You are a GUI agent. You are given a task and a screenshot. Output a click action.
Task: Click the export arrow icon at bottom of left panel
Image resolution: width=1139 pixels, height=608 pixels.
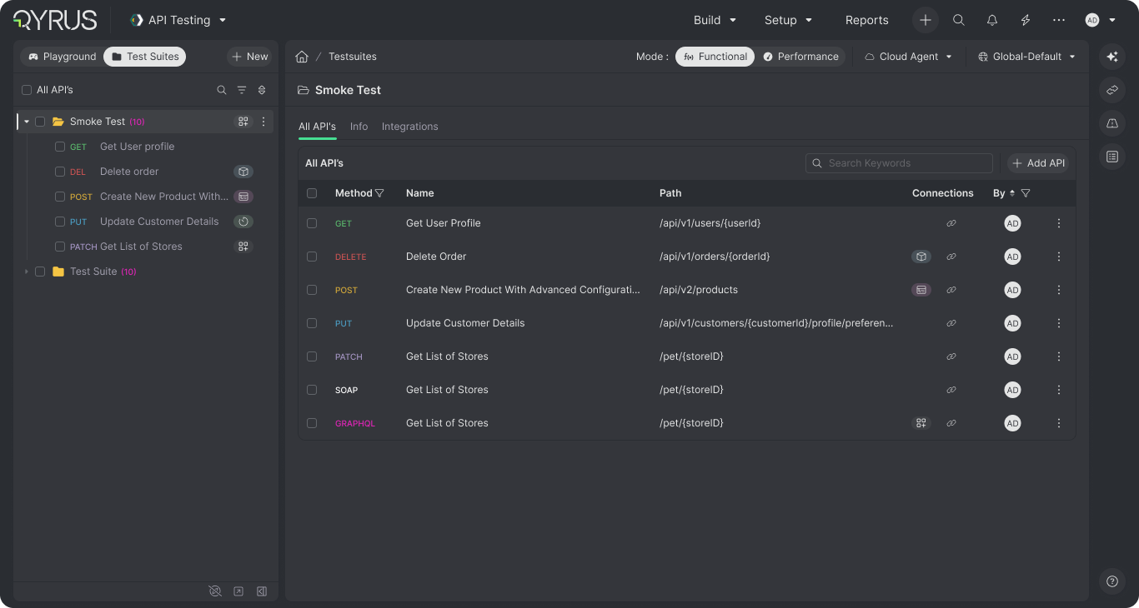point(238,591)
